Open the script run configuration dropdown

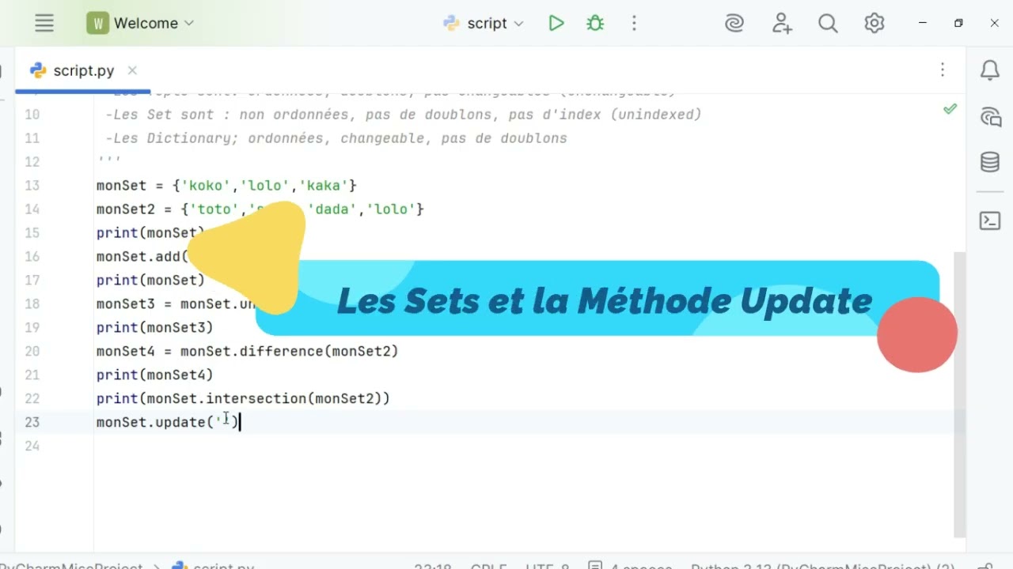[x=484, y=24]
